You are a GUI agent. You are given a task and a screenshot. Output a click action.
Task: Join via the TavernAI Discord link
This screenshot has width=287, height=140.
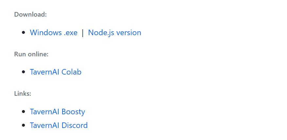(x=59, y=125)
